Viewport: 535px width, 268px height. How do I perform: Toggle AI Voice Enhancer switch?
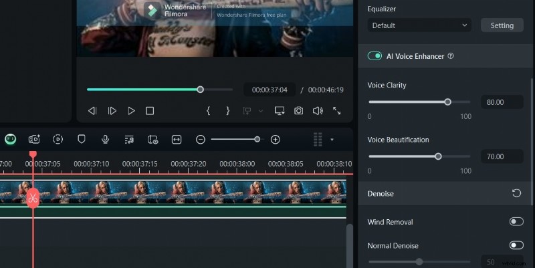coord(374,56)
